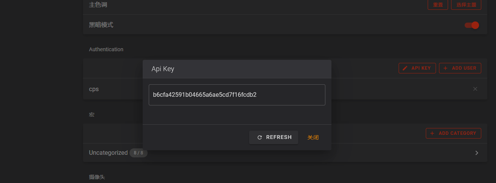This screenshot has width=496, height=183.
Task: Click the 8 / 8 count badge
Action: tap(139, 153)
